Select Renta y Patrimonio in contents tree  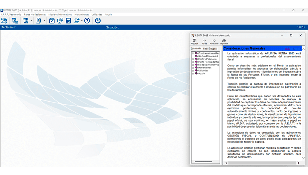click(207, 59)
